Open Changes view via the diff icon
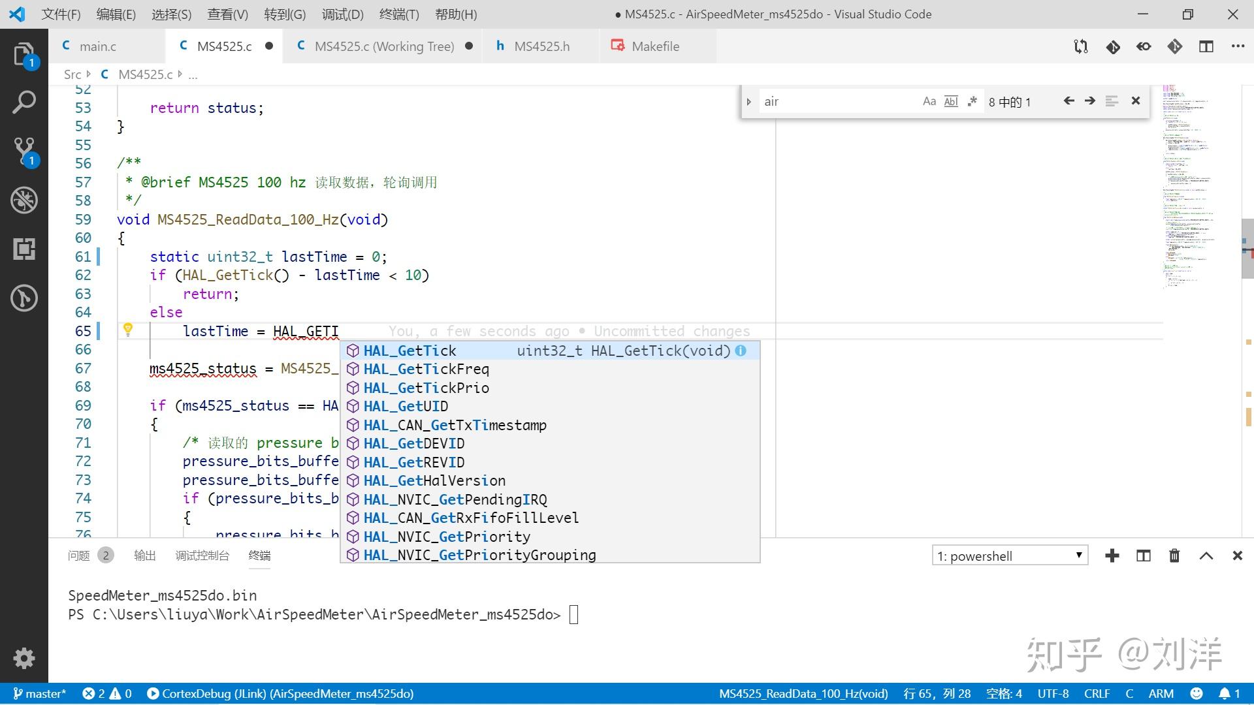The height and width of the screenshot is (705, 1254). pos(1113,46)
